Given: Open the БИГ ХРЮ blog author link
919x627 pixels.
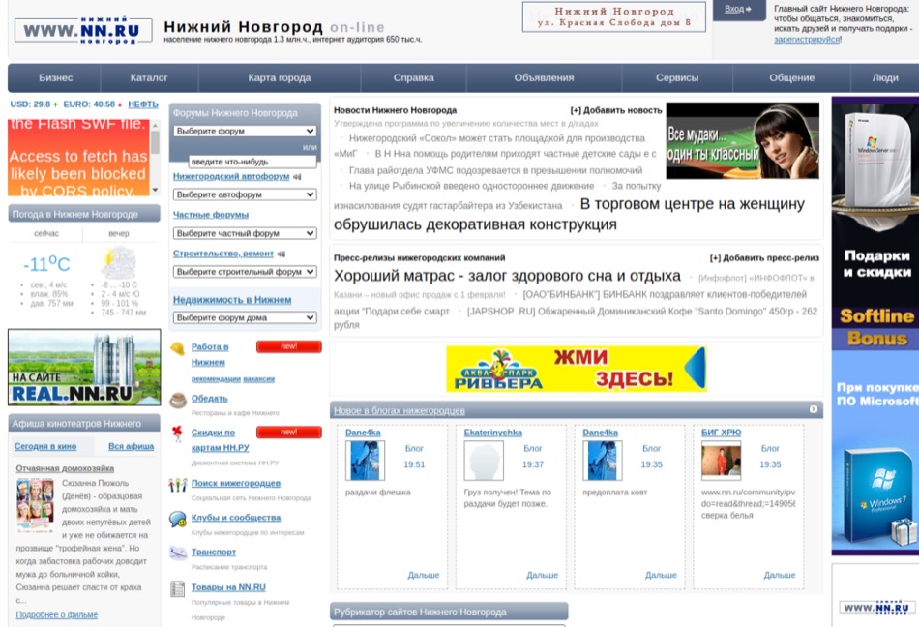Looking at the screenshot, I should click(721, 433).
